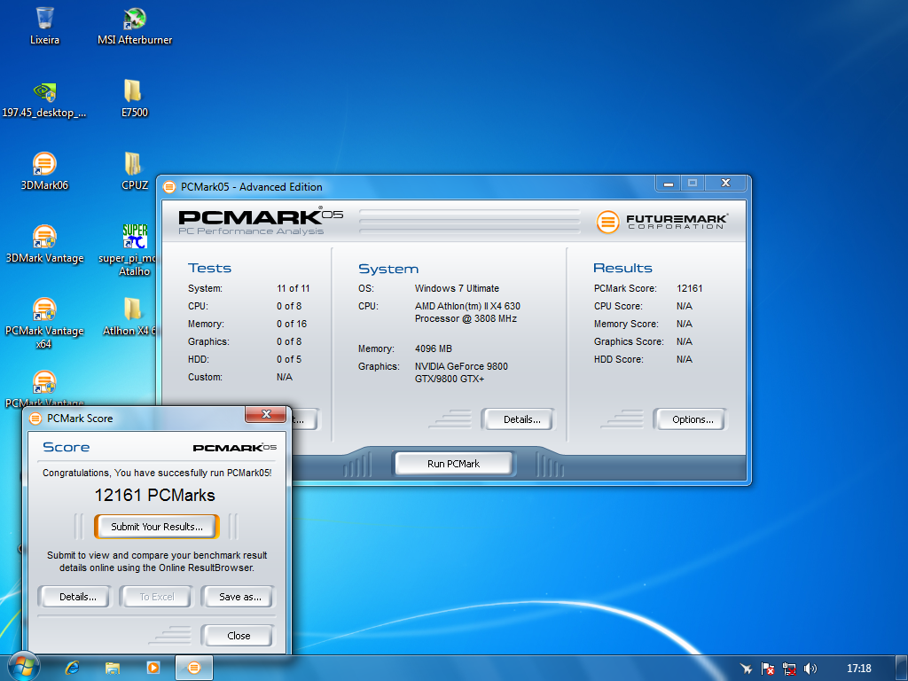This screenshot has width=908, height=681.
Task: Click the PCMark05 logo in main window
Action: tap(261, 221)
